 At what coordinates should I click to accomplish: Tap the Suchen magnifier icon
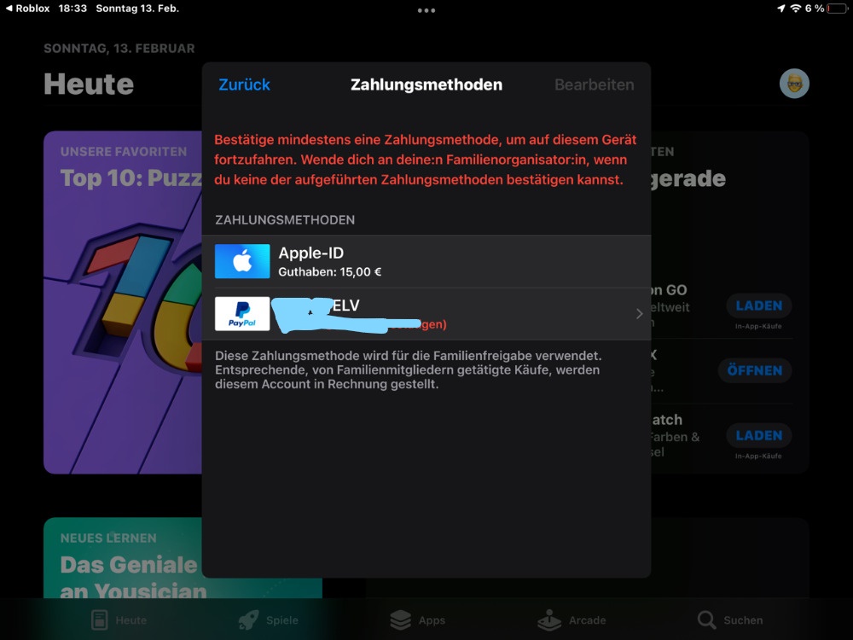point(706,620)
